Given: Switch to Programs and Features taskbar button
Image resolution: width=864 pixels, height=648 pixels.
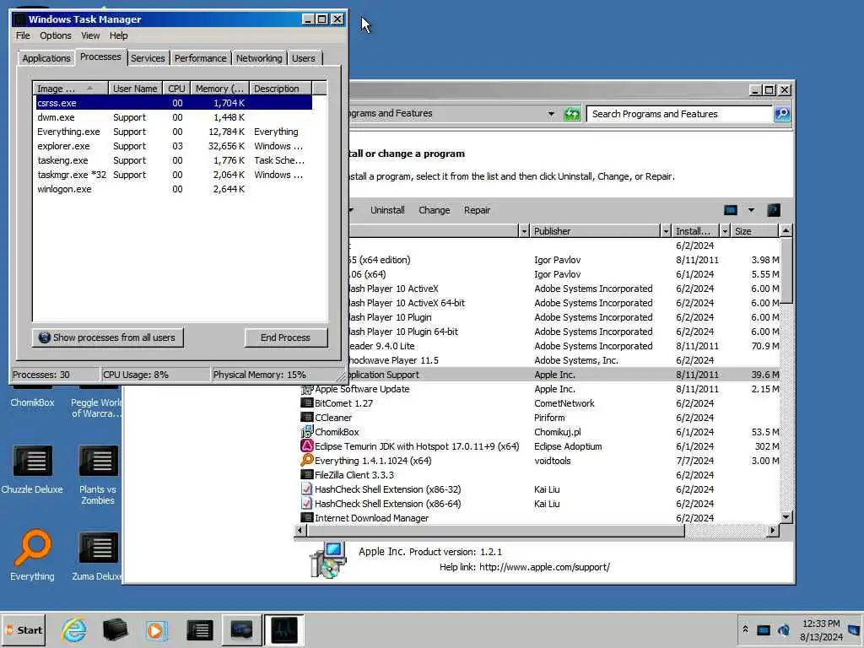Looking at the screenshot, I should point(242,629).
